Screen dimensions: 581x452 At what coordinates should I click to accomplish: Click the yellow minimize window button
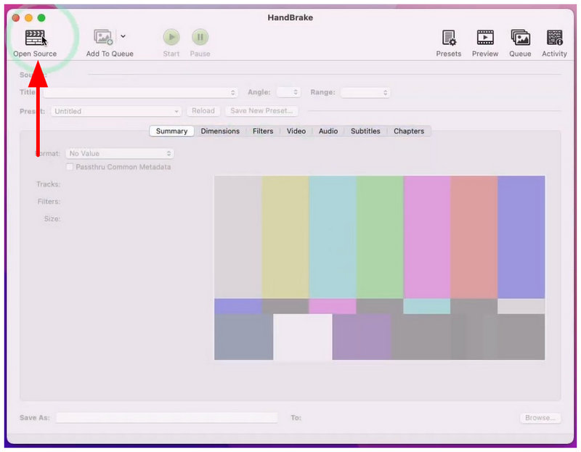tap(28, 17)
